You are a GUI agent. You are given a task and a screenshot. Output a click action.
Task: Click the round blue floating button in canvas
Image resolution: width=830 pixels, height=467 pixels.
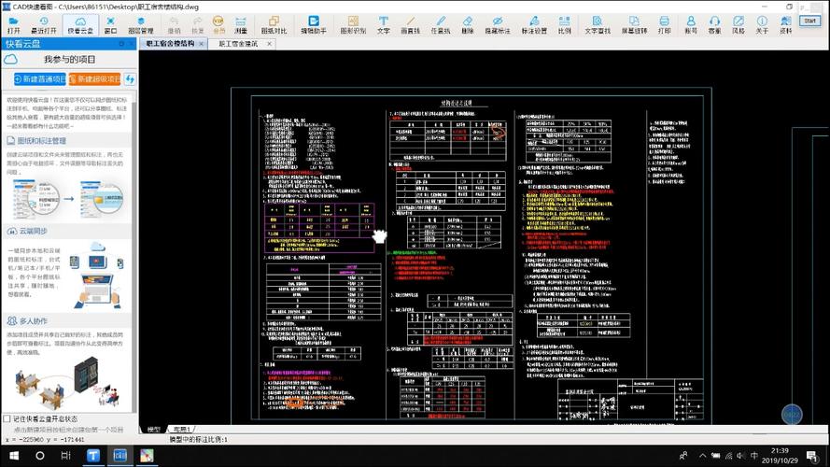point(792,415)
